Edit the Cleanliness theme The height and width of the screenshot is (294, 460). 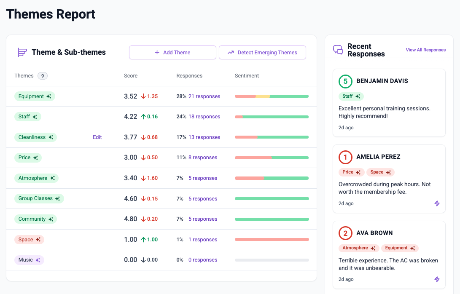[x=97, y=137]
